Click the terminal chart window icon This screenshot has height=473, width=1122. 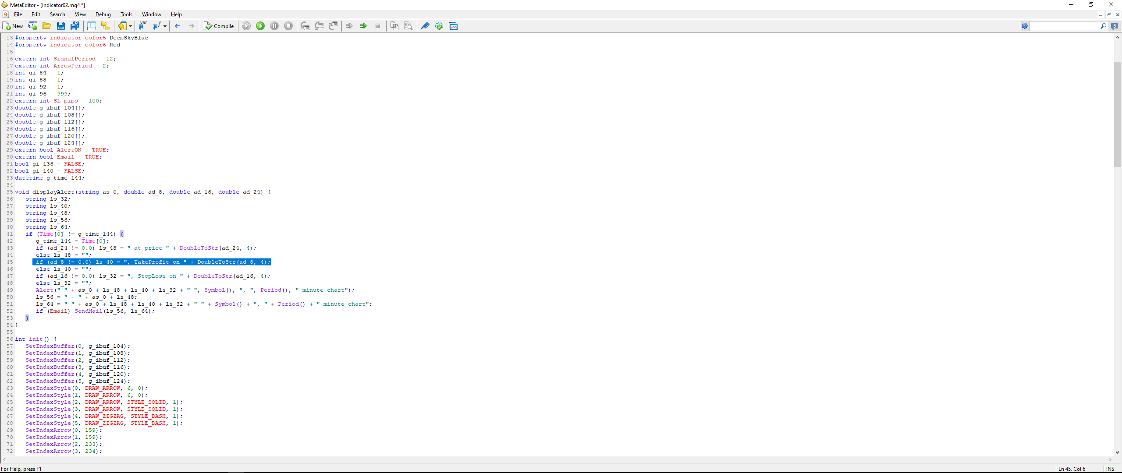coord(453,26)
